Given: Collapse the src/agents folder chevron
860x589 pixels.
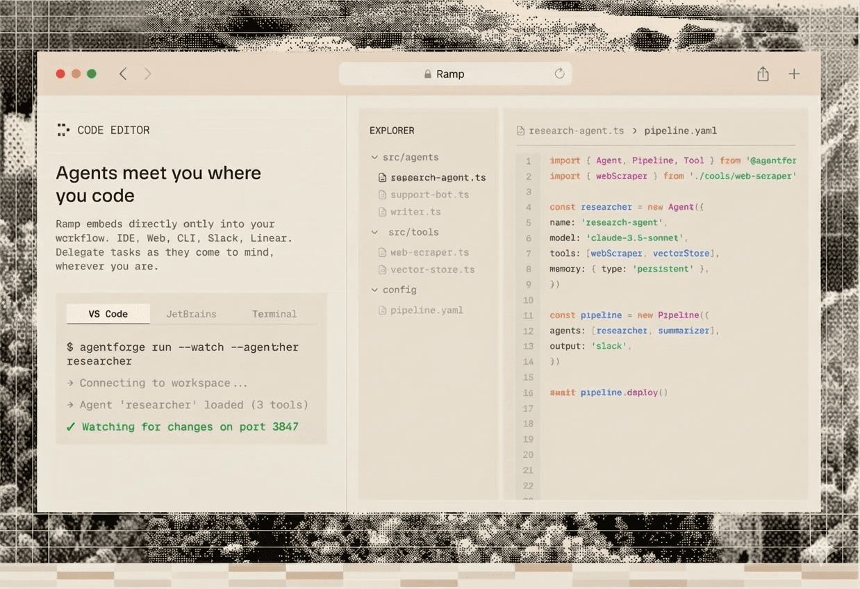Looking at the screenshot, I should click(374, 158).
